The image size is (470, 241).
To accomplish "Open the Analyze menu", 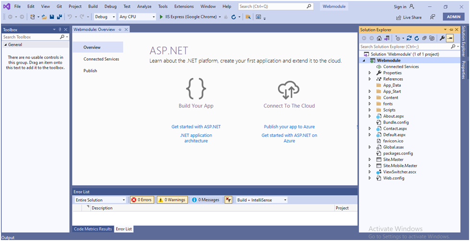I will (144, 6).
